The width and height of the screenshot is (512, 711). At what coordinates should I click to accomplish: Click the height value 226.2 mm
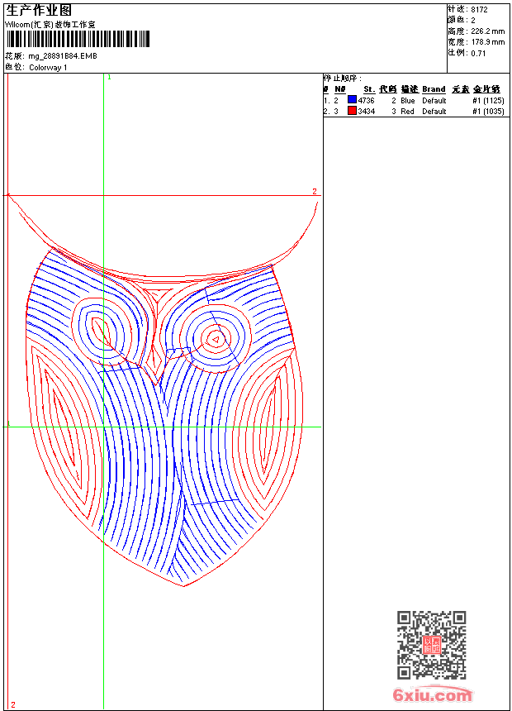[487, 31]
